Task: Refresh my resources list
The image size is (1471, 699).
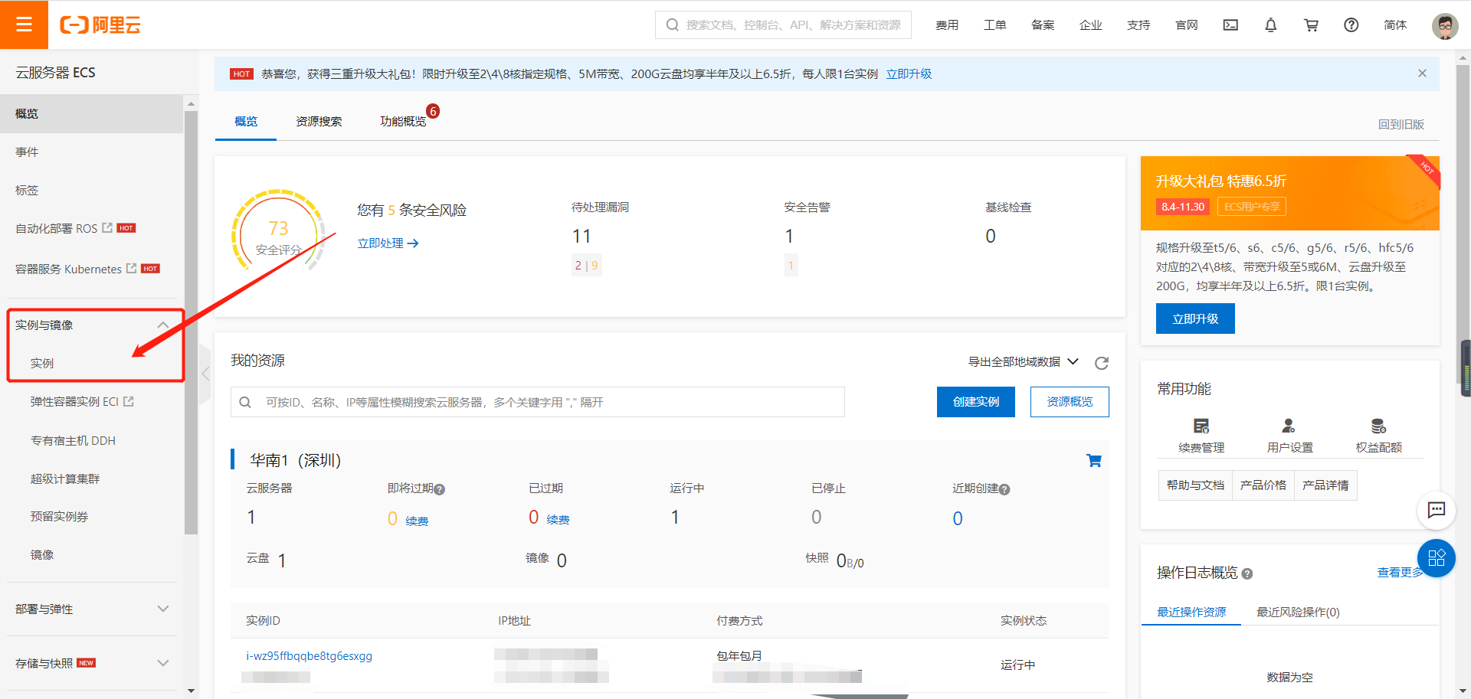Action: 1102,363
